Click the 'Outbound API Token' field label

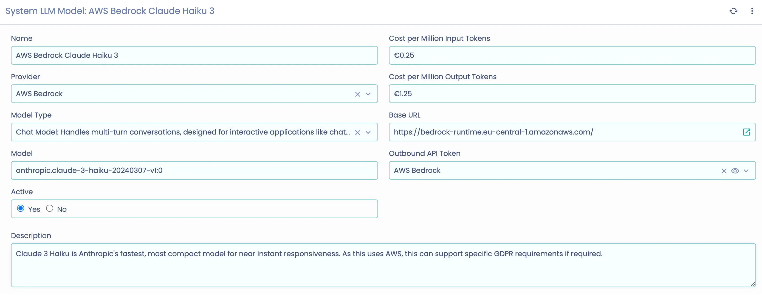(x=425, y=154)
